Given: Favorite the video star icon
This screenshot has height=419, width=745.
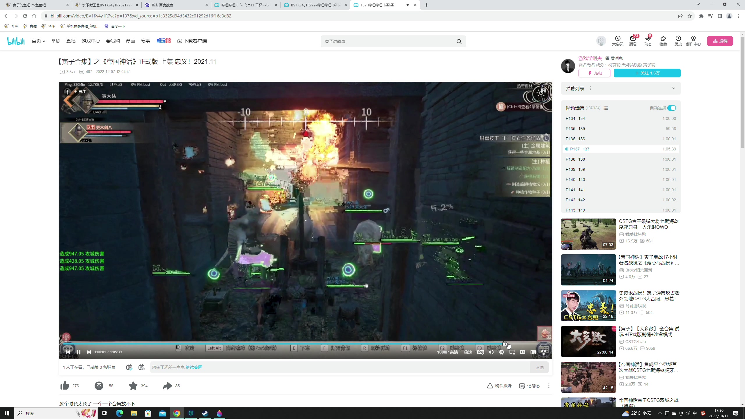Looking at the screenshot, I should 133,386.
